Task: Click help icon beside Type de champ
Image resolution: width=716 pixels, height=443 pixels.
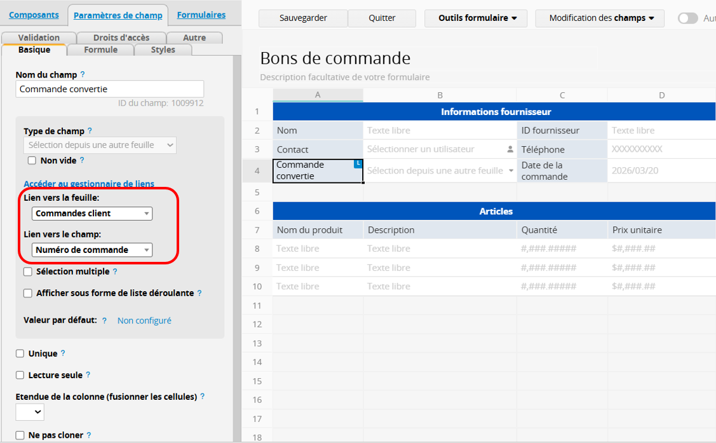Action: 90,131
